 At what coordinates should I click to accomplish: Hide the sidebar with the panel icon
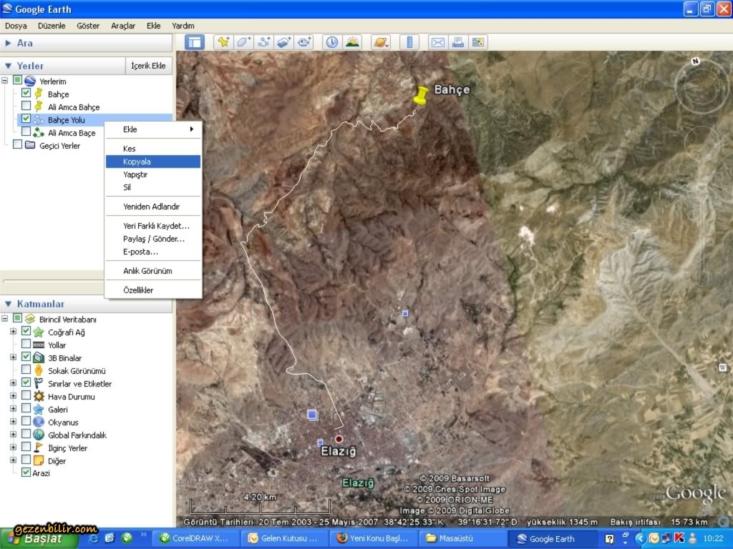coord(194,42)
